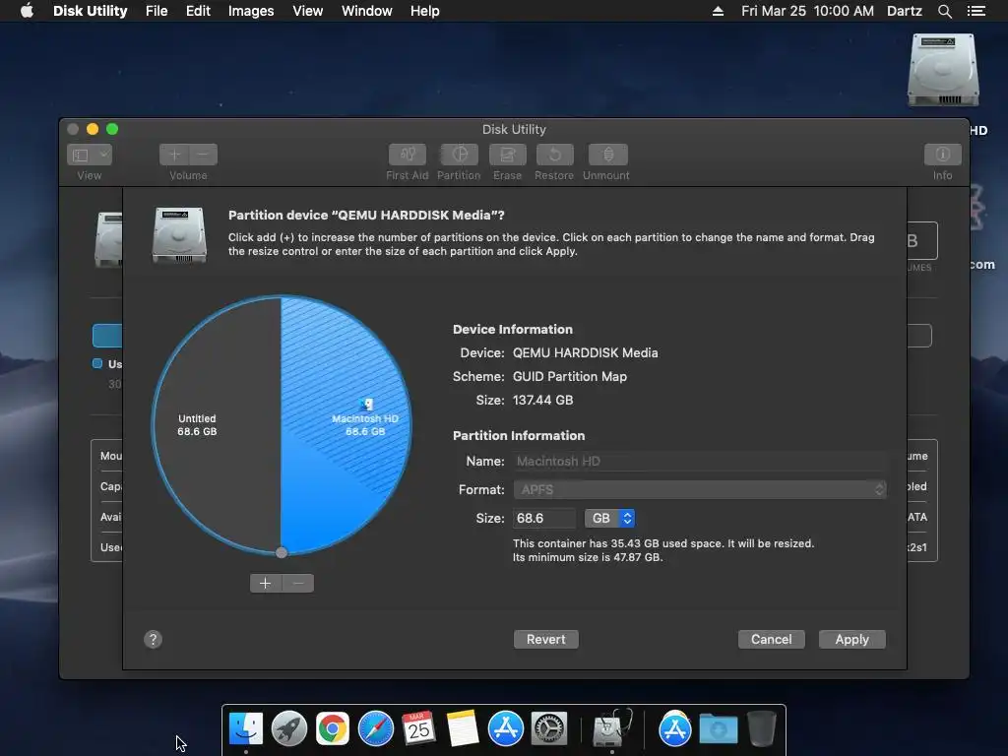The height and width of the screenshot is (756, 1008).
Task: Click the partition Size 68.6 field
Action: (x=543, y=518)
